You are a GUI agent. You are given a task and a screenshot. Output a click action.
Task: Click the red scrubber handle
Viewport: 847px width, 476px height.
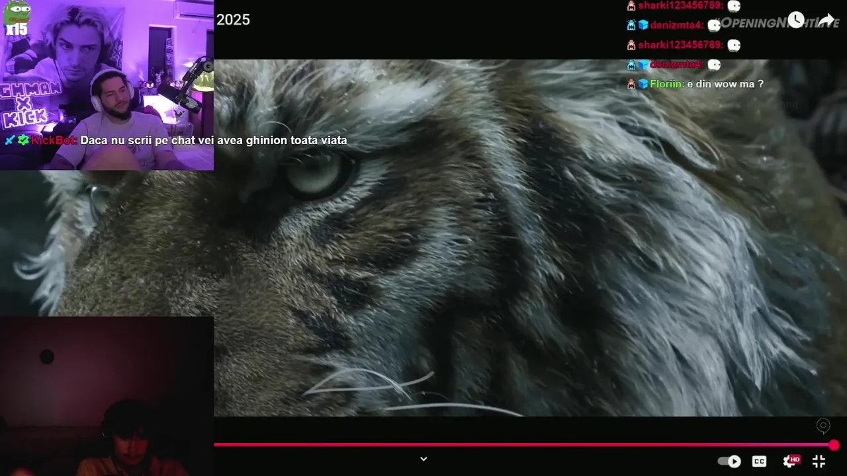click(834, 445)
